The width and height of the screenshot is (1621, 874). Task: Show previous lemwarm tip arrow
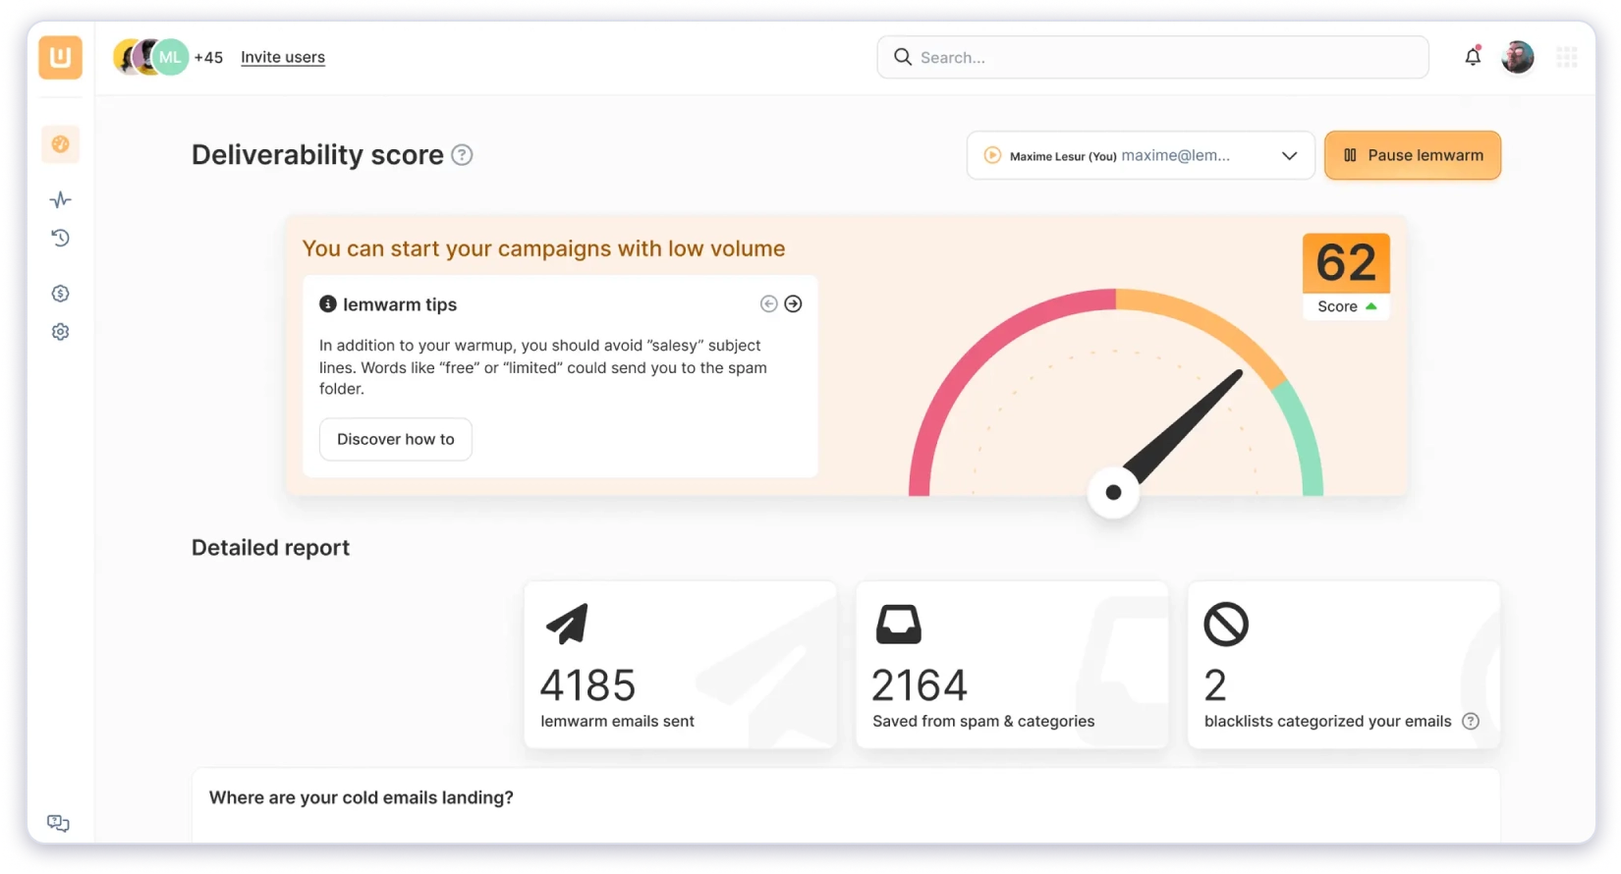pos(768,304)
